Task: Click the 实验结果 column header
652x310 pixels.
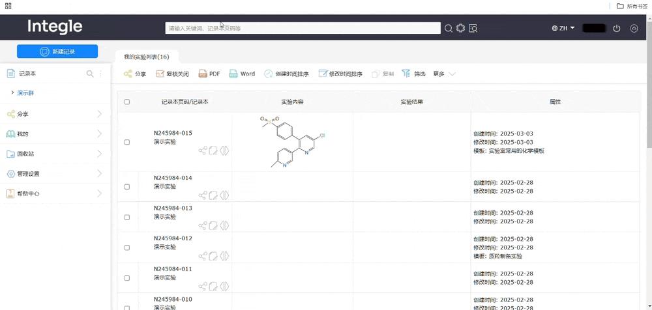Action: coord(411,102)
